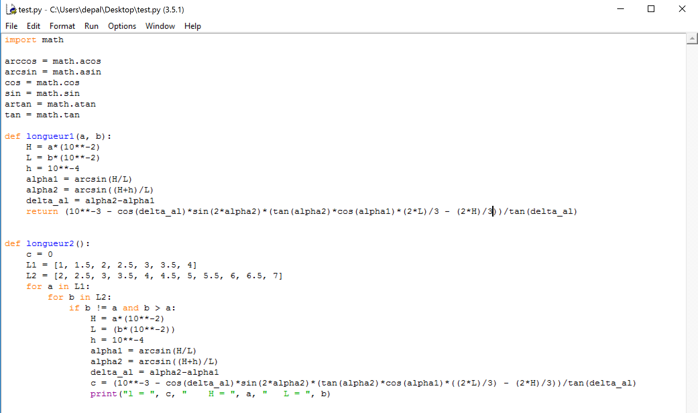Maximize the test.py editor window
698x413 pixels.
click(651, 9)
